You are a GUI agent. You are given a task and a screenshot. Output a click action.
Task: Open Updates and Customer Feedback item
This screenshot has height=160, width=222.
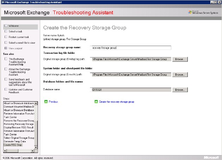point(20,91)
